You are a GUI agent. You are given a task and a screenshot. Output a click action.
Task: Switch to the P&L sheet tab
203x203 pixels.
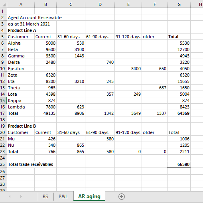coord(63,197)
